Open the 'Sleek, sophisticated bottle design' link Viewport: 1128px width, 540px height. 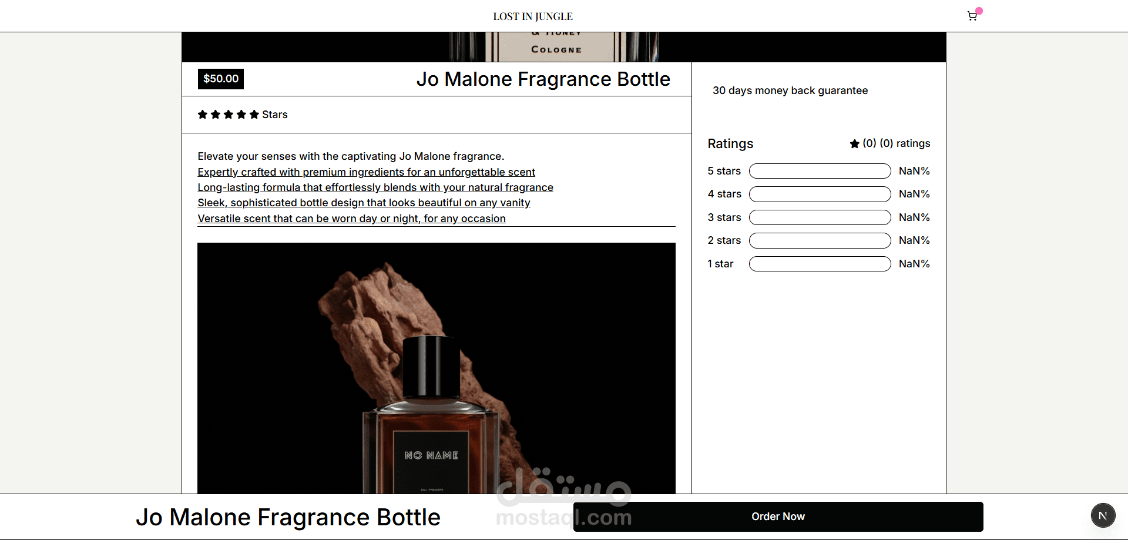point(364,203)
